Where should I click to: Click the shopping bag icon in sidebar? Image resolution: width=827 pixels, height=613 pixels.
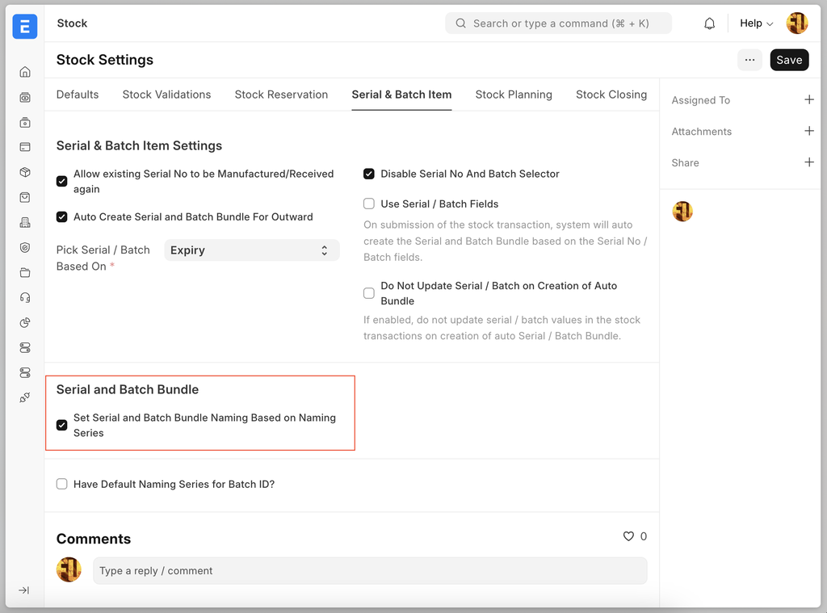tap(25, 197)
